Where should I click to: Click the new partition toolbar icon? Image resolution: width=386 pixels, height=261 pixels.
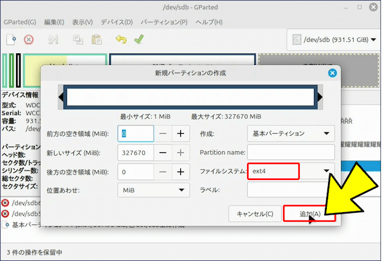[11, 40]
